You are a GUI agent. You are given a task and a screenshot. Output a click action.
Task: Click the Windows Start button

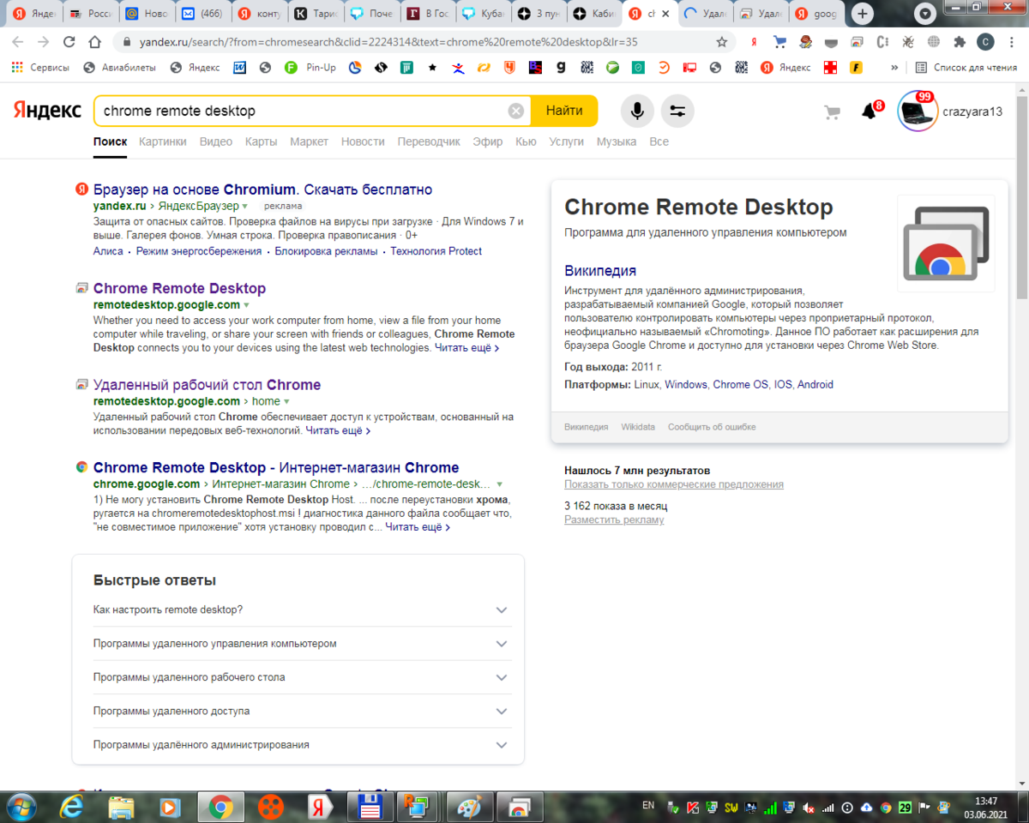[21, 807]
